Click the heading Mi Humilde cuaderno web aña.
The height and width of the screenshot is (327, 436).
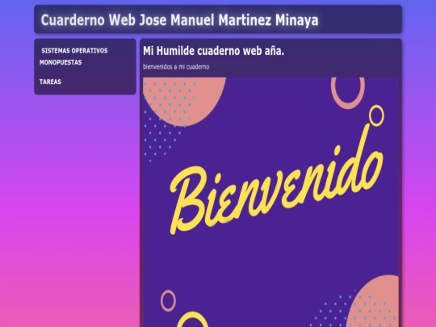click(x=213, y=51)
